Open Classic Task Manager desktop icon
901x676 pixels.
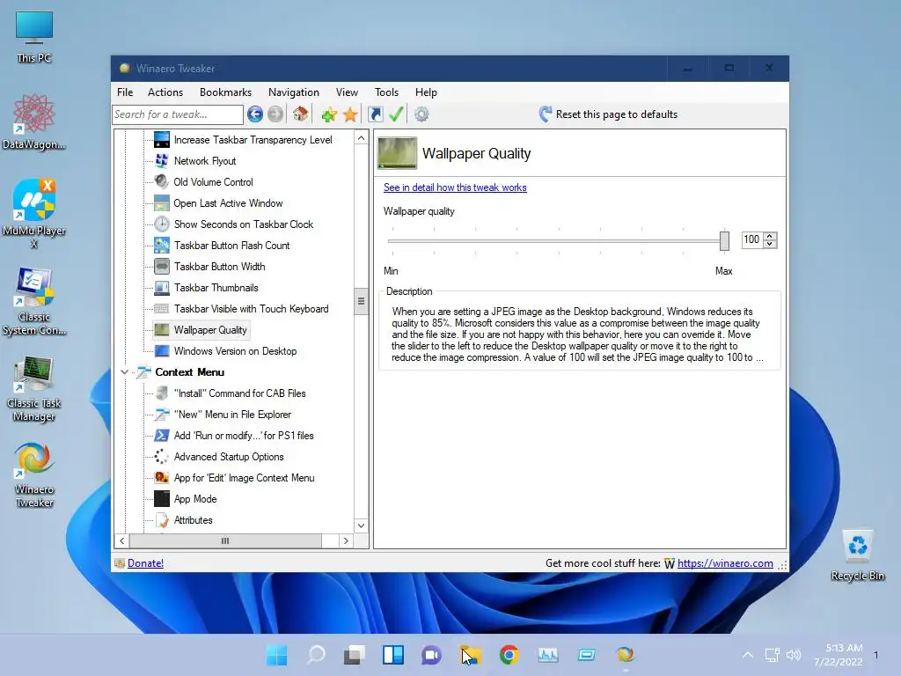34,389
